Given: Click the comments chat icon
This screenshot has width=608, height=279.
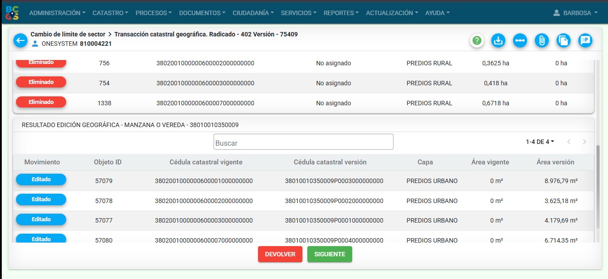Looking at the screenshot, I should [585, 41].
